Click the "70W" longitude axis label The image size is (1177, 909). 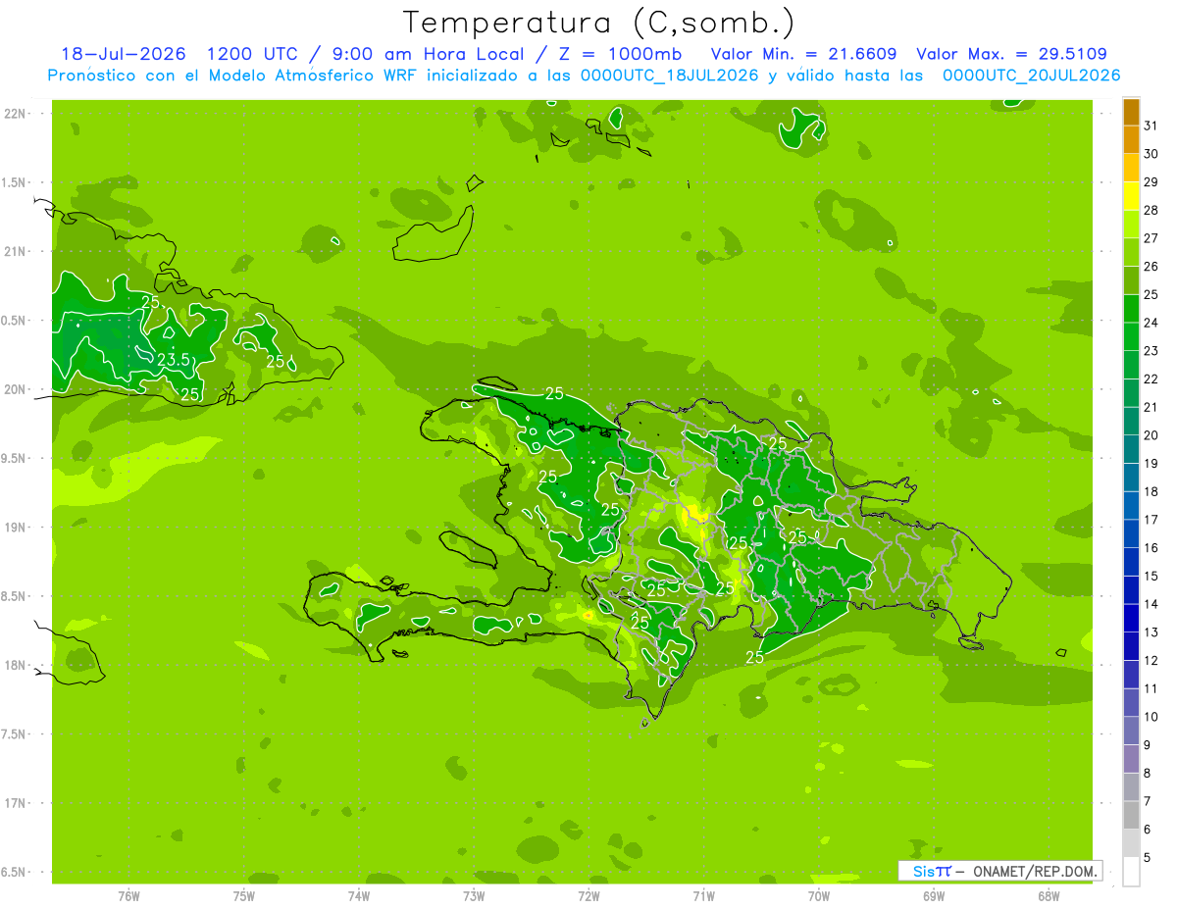click(x=819, y=895)
